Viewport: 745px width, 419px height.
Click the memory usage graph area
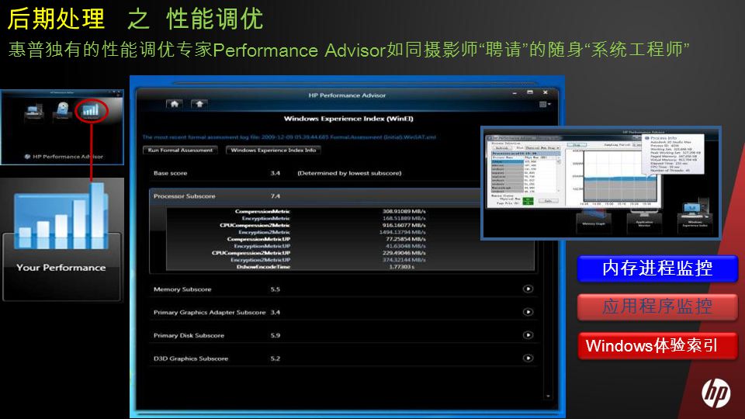pos(620,176)
